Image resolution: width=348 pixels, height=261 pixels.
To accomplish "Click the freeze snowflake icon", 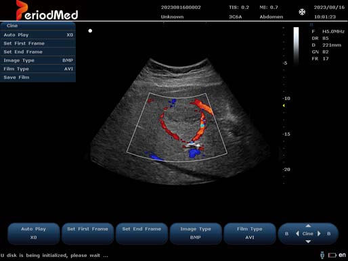I will (302, 12).
